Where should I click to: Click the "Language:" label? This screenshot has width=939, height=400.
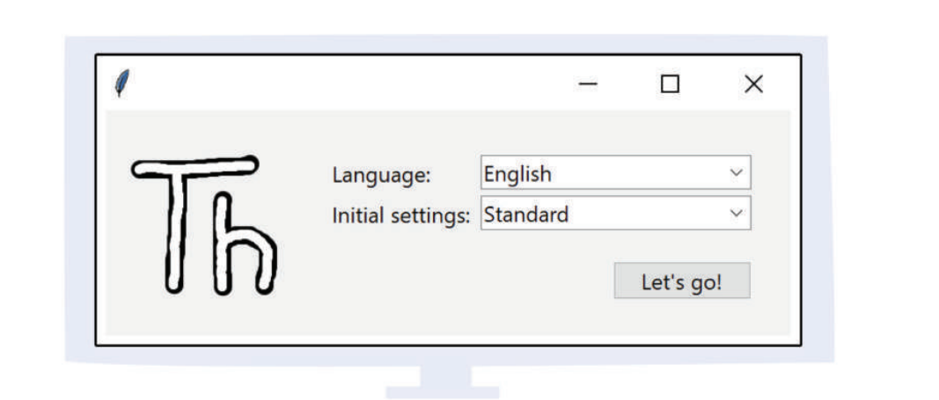[x=381, y=175]
